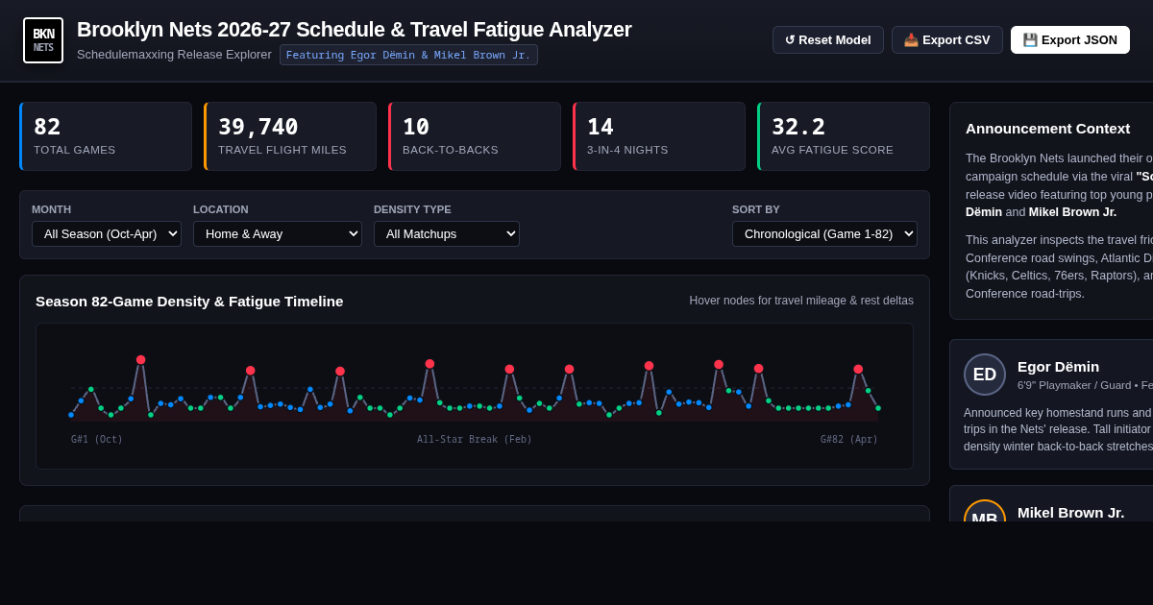Click the Avg Fatigue Score card
Screen dimensions: 1153x605
(844, 136)
